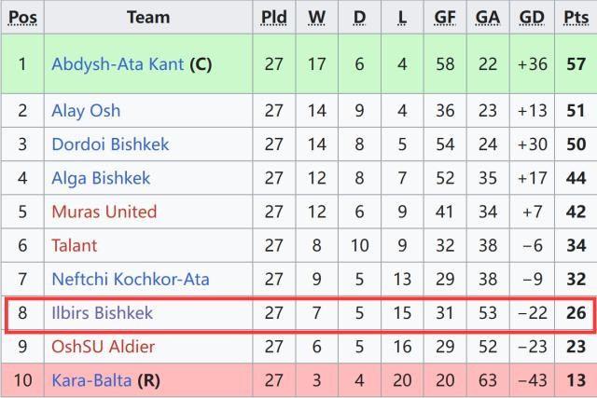Click the Pos column header
The height and width of the screenshot is (398, 597).
(x=21, y=17)
